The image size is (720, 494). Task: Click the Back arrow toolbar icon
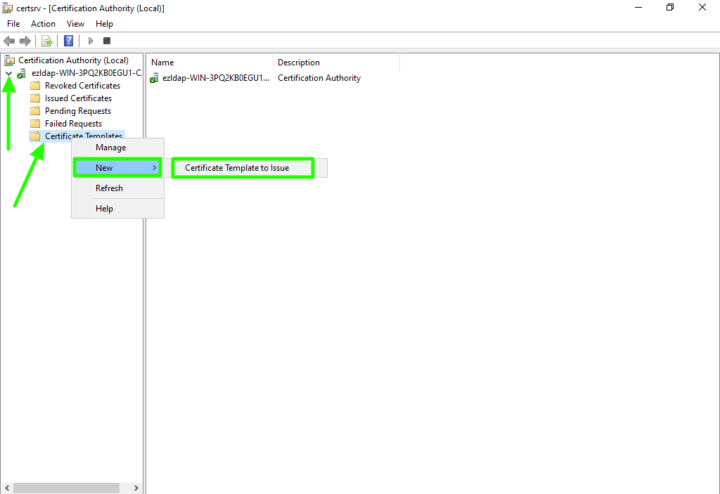click(9, 41)
